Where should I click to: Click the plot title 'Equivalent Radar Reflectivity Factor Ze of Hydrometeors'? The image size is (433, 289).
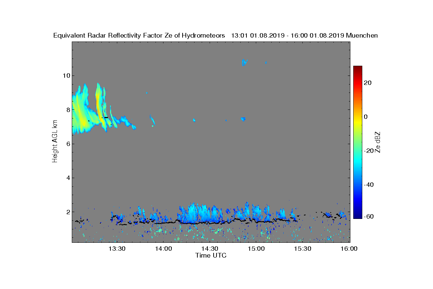tap(139, 35)
